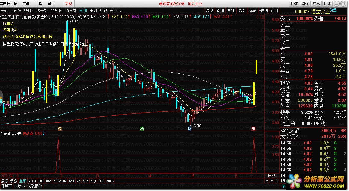The image size is (349, 191).
Task: Switch to the OBV indicator
Action: [x=49, y=181]
